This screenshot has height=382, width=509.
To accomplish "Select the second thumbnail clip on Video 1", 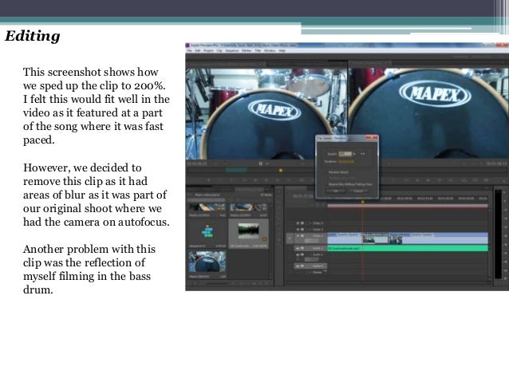I will pyautogui.click(x=396, y=240).
